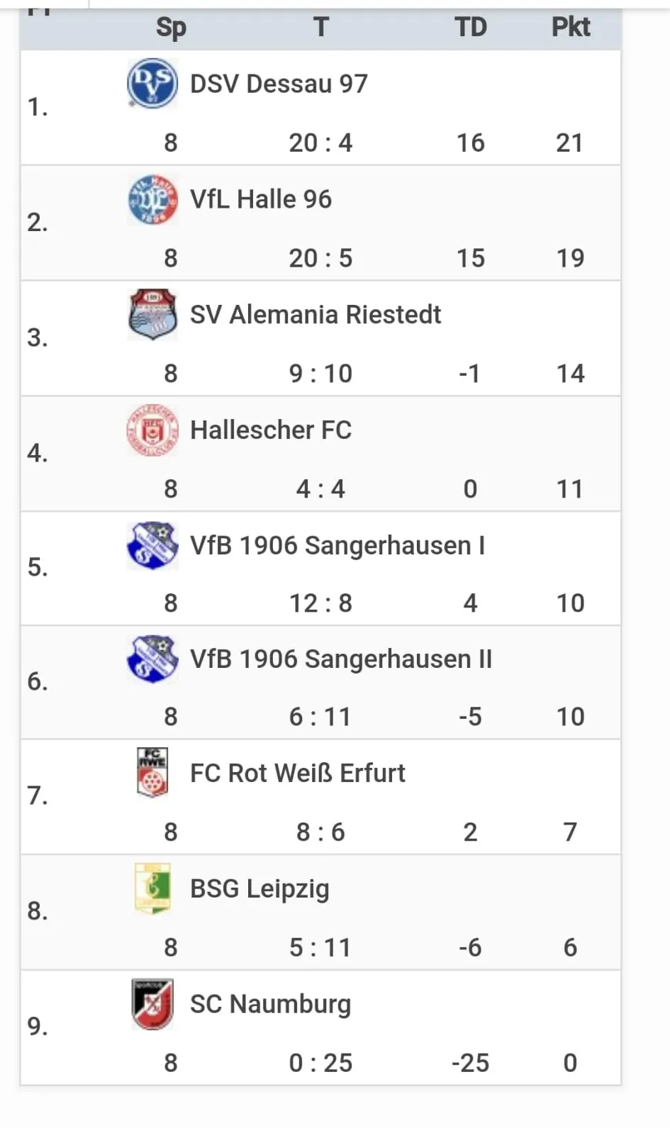Click the VfL Halle 96 club crest
670x1128 pixels.
click(x=152, y=199)
